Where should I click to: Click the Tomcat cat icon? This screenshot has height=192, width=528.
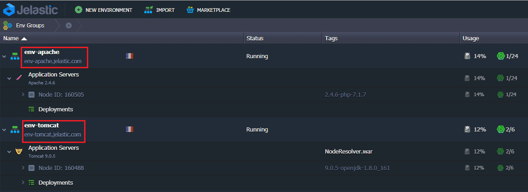[19, 151]
